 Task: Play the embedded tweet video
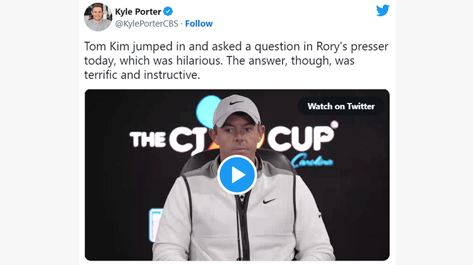click(237, 175)
